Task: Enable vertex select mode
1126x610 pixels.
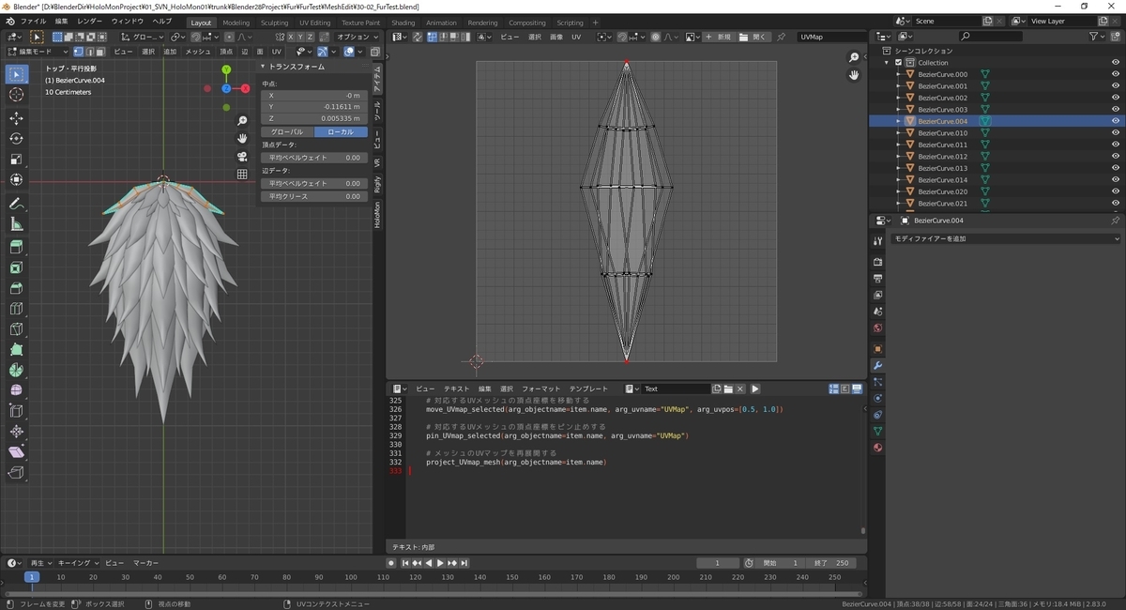Action: point(77,52)
